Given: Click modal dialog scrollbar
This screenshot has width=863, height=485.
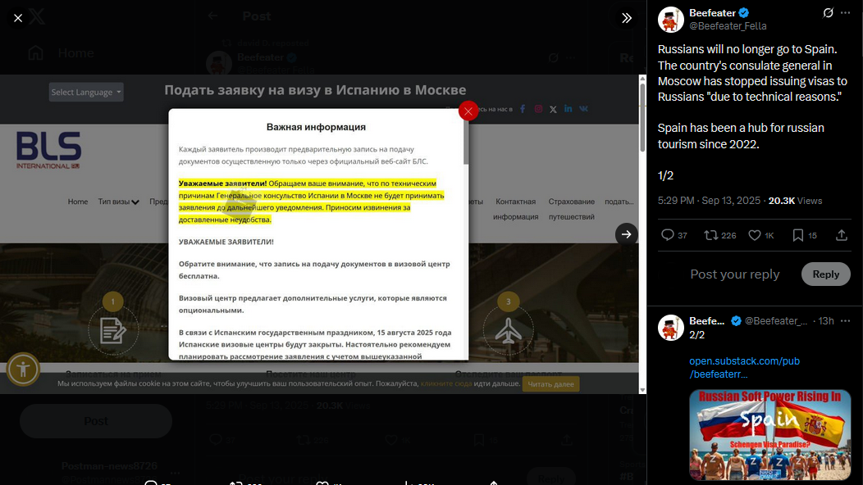Looking at the screenshot, I should pos(466,142).
